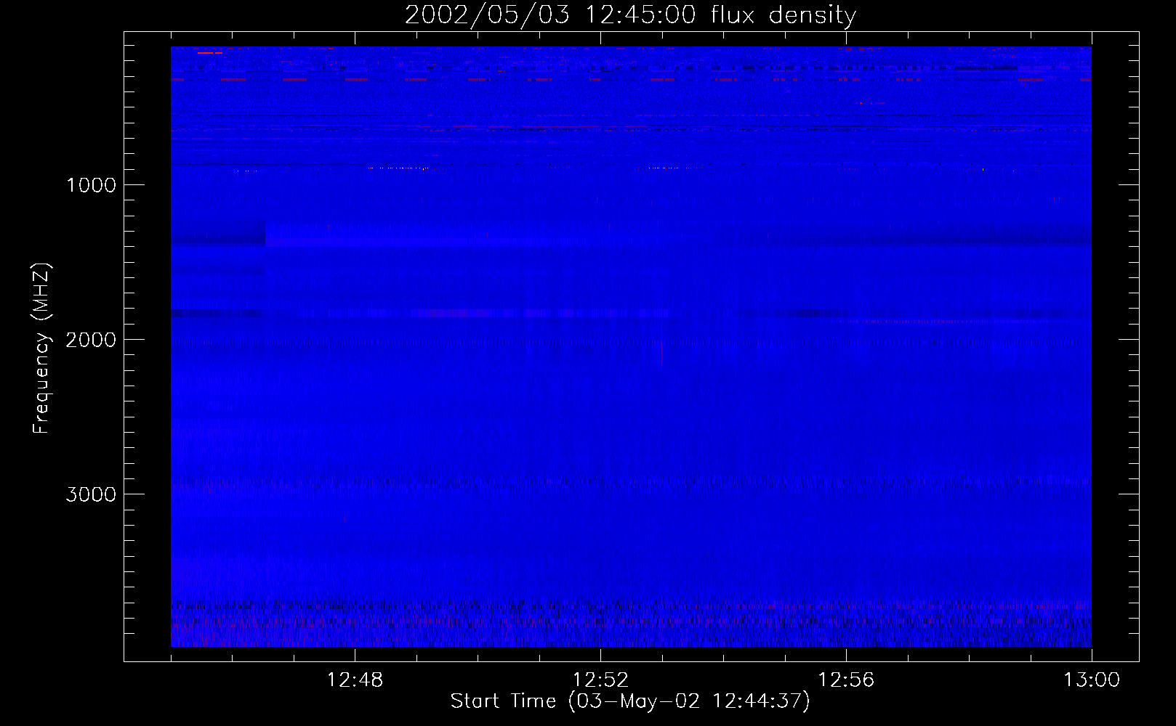Click the 12:56 time axis label
This screenshot has height=726, width=1176.
coord(846,680)
